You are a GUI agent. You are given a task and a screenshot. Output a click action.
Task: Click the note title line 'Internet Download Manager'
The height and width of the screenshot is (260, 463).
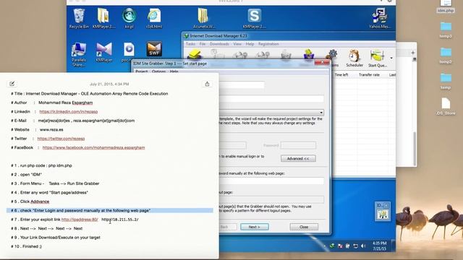pos(90,94)
